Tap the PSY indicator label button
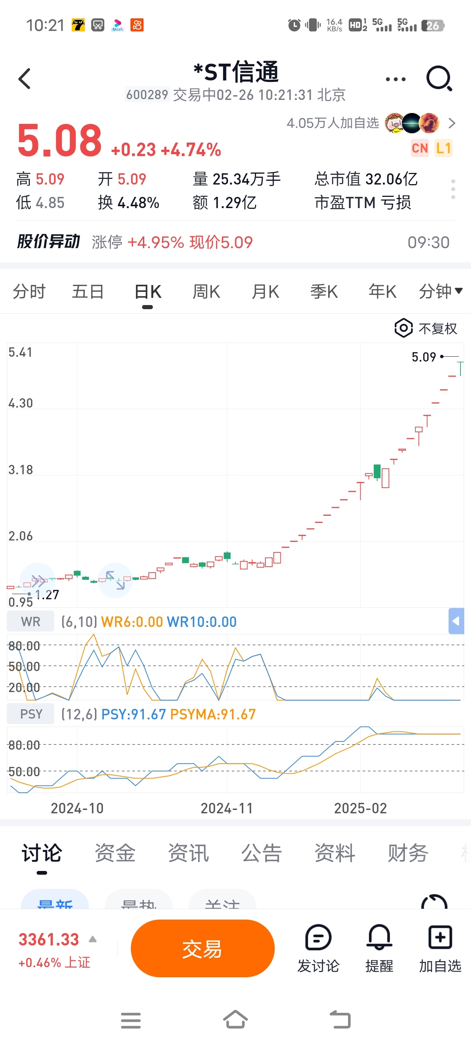 [31, 714]
